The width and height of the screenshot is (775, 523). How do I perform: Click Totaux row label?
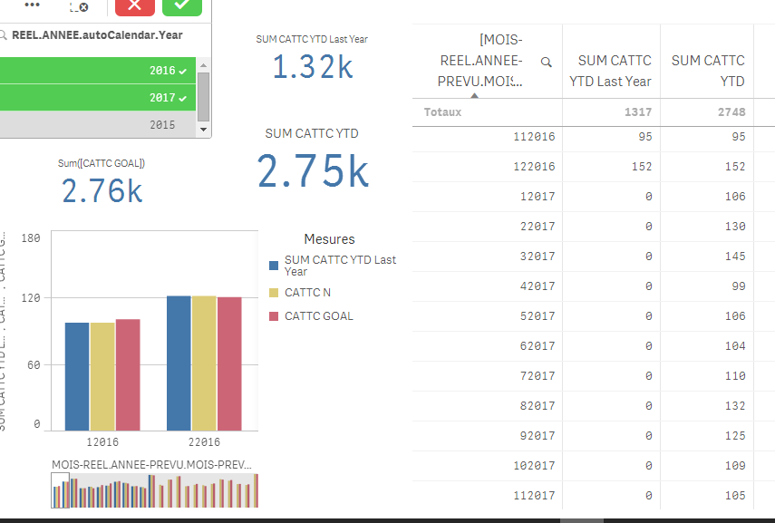pos(442,112)
